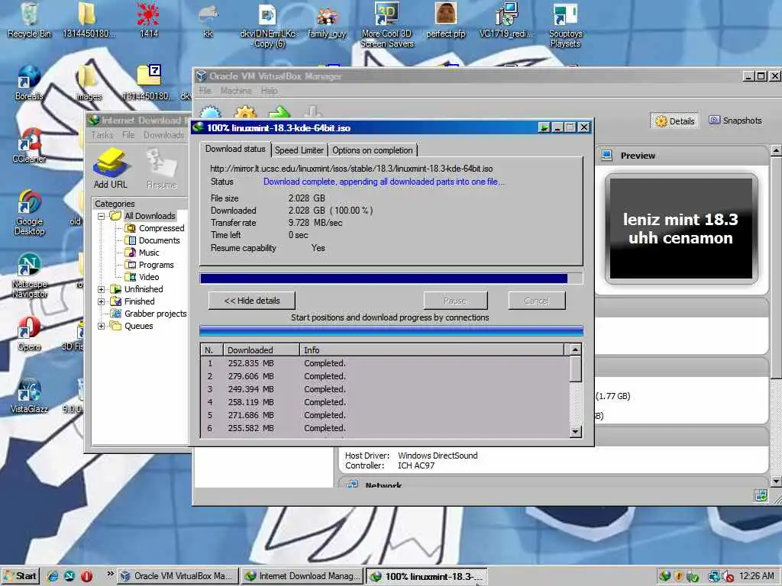Switch to Oracle VM VirtualBox taskbar button
Image resolution: width=782 pixels, height=586 pixels.
(x=178, y=576)
